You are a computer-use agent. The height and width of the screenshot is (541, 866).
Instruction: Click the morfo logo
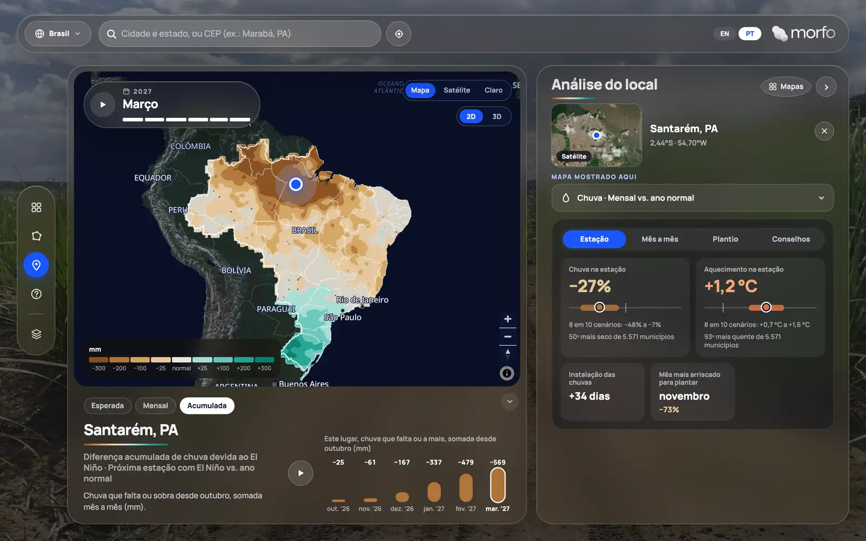tap(804, 33)
